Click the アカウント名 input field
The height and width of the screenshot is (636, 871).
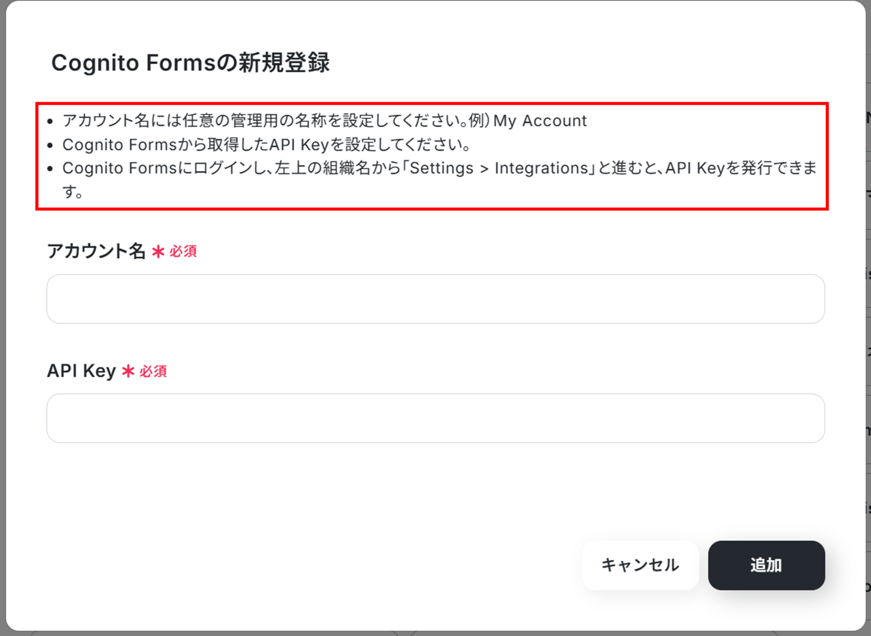tap(435, 299)
